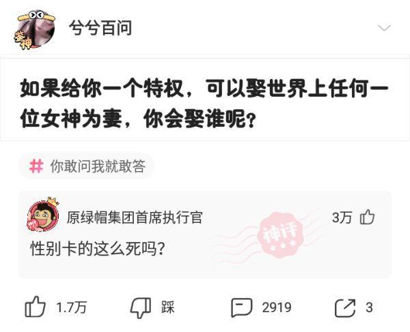
Task: Open the 你敢问我就敢答 topic tag
Action: pyautogui.click(x=87, y=166)
